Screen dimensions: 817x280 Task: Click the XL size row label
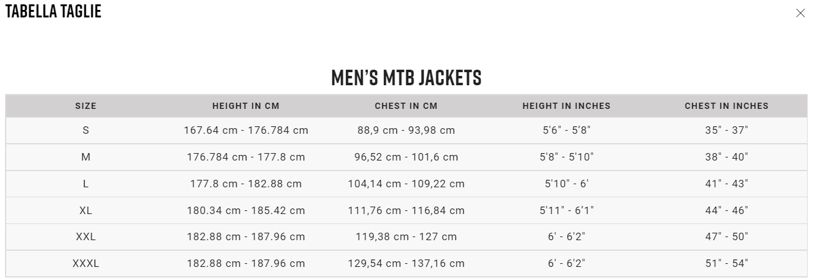coord(86,211)
